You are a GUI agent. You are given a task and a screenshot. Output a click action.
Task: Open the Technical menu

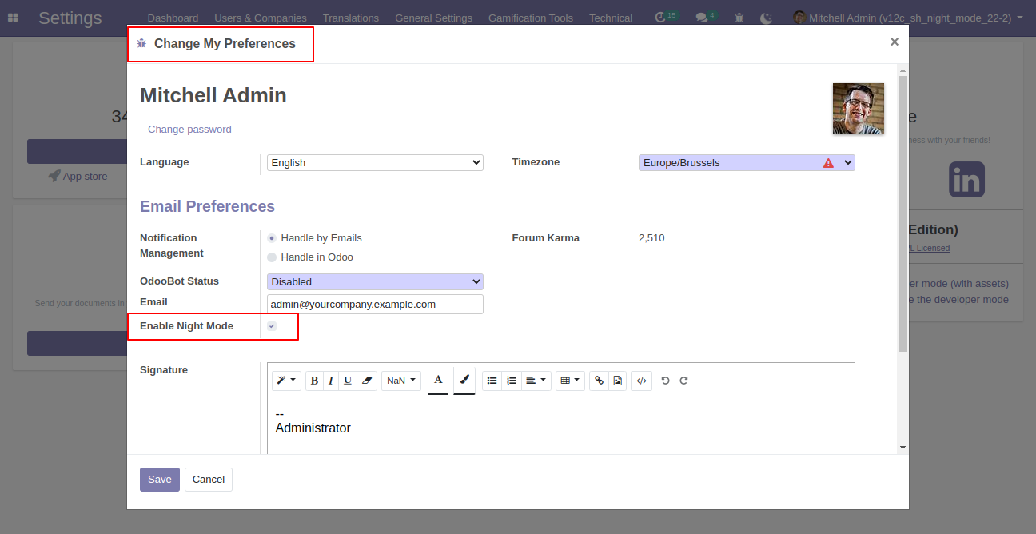pyautogui.click(x=611, y=18)
